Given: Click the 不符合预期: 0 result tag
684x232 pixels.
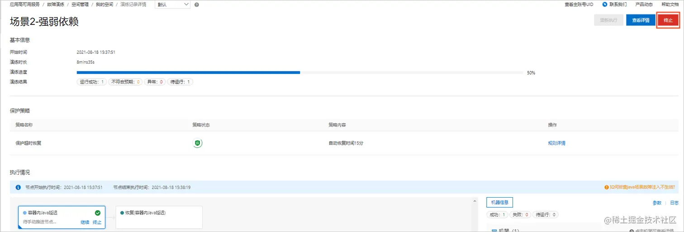Looking at the screenshot, I should tap(125, 82).
